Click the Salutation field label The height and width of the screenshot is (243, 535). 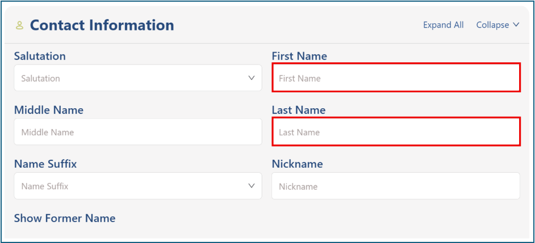40,56
